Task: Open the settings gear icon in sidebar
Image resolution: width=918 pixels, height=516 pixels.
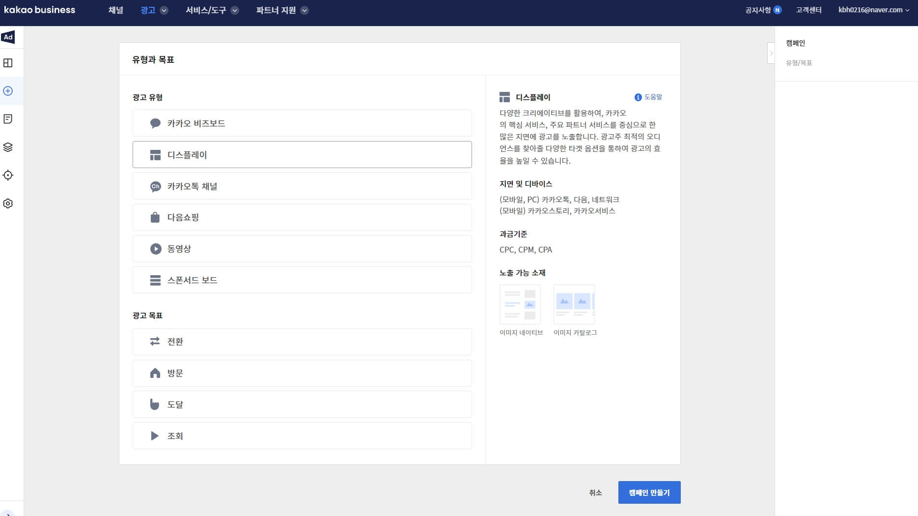Action: coord(8,203)
